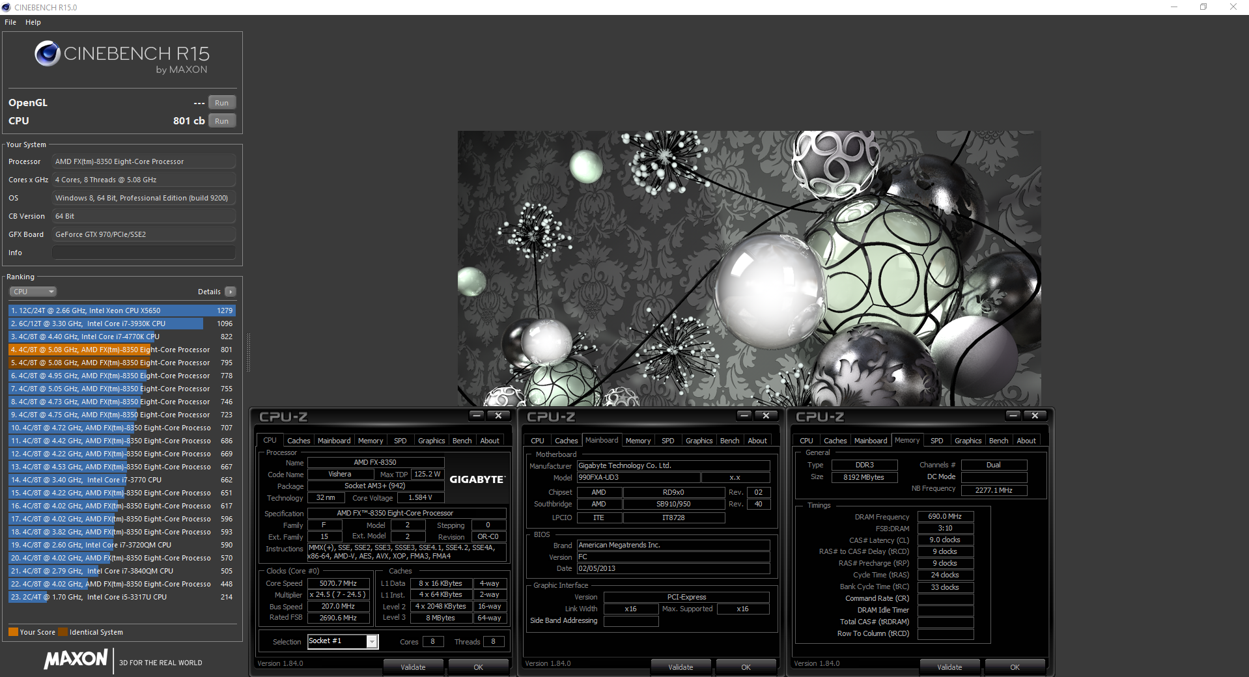Screen dimensions: 1249x677
Task: Run the OpenGL benchmark
Action: [222, 103]
